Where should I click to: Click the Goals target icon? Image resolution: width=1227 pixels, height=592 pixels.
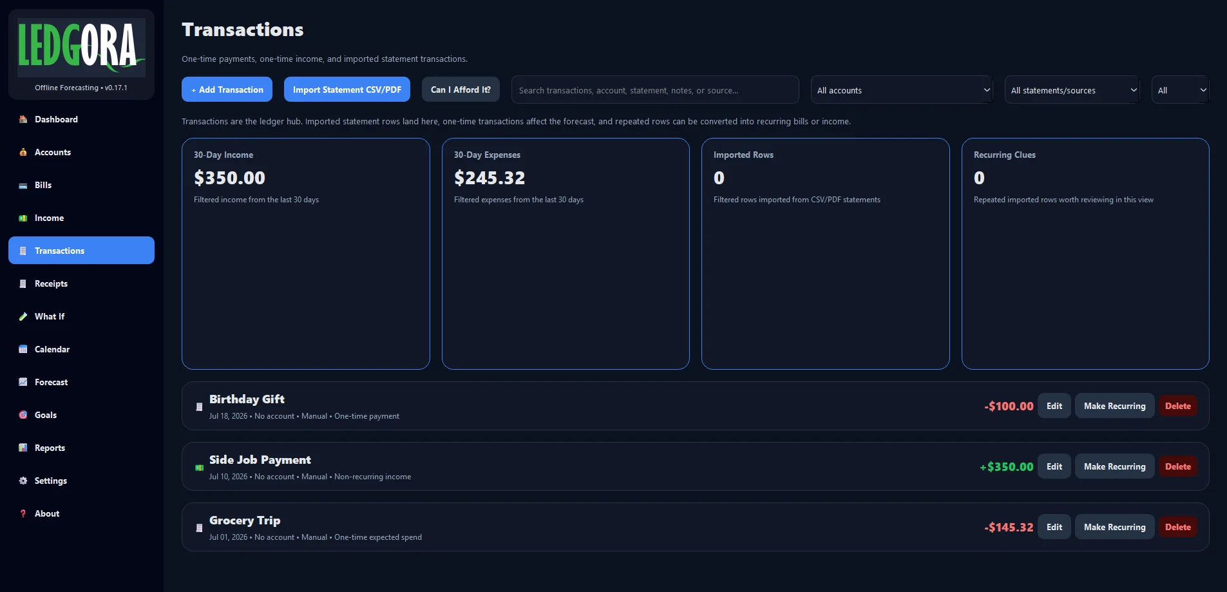(x=23, y=415)
